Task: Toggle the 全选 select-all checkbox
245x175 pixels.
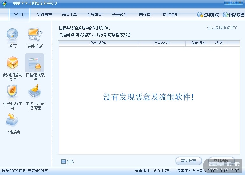Action: click(63, 161)
